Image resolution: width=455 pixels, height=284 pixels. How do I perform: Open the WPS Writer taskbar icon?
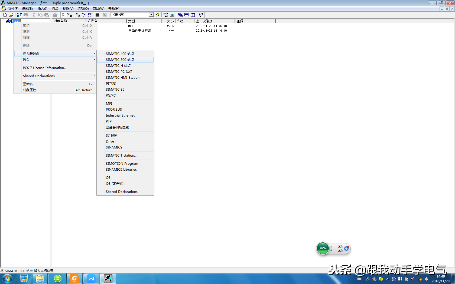pyautogui.click(x=91, y=278)
